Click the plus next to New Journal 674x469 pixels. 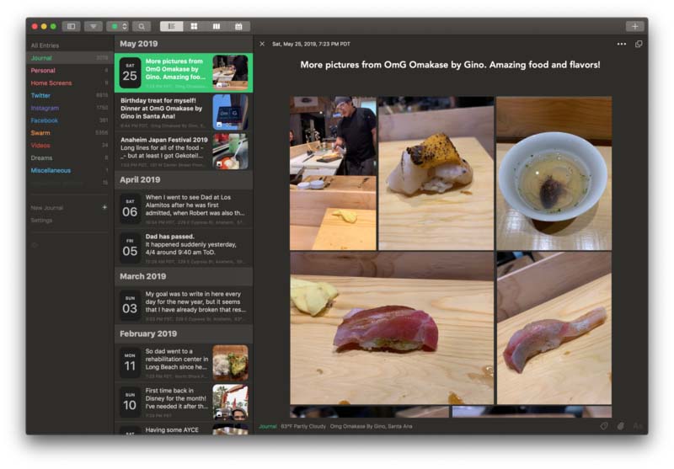104,207
